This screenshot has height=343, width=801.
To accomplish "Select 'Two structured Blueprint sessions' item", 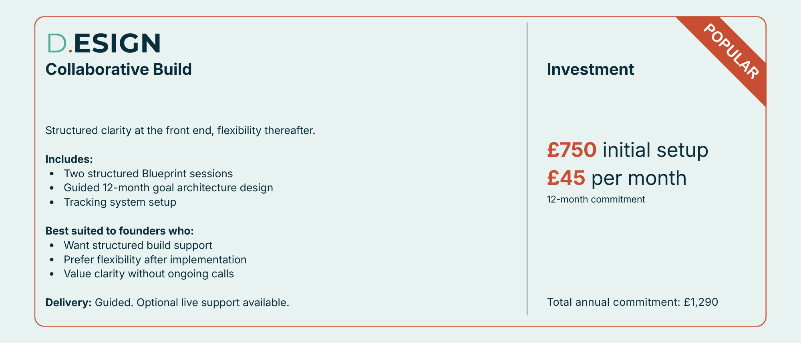I will (x=148, y=174).
